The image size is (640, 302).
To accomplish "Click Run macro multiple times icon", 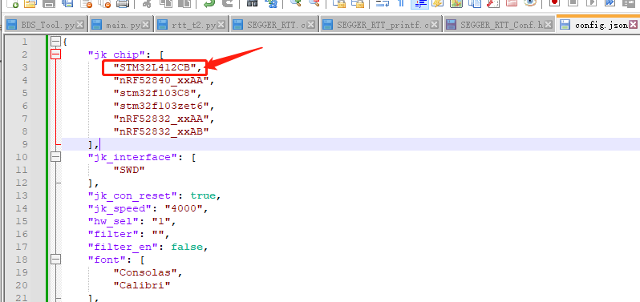I will 610,3.
